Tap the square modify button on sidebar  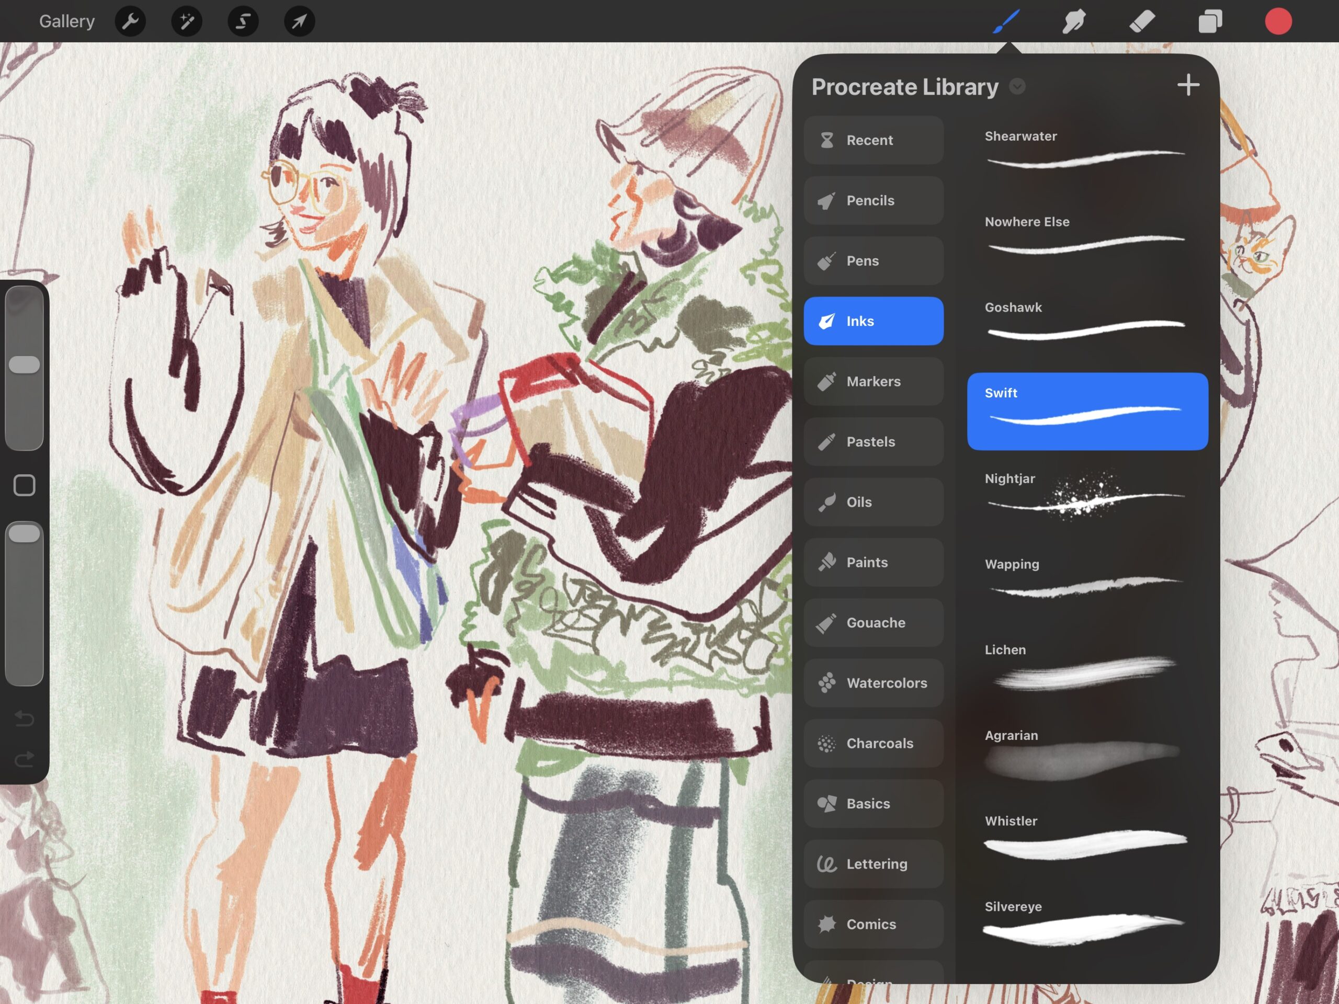[24, 485]
